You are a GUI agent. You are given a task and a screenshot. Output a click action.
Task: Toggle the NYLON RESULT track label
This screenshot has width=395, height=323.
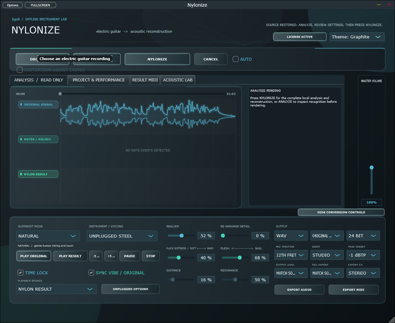point(38,174)
